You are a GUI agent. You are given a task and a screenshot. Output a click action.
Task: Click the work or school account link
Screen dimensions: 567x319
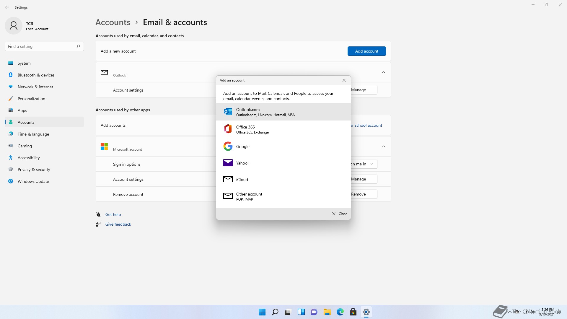tap(366, 125)
